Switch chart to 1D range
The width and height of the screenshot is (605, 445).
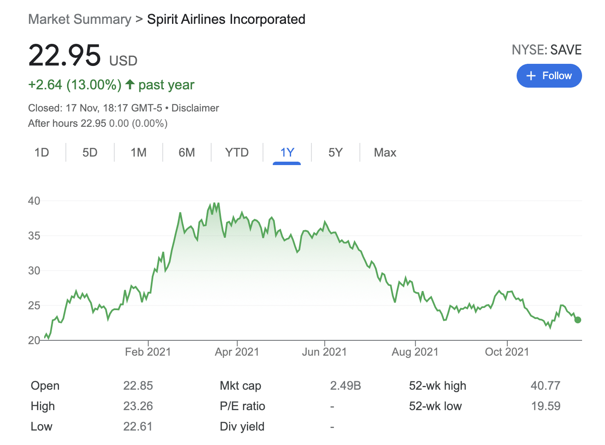coord(42,152)
